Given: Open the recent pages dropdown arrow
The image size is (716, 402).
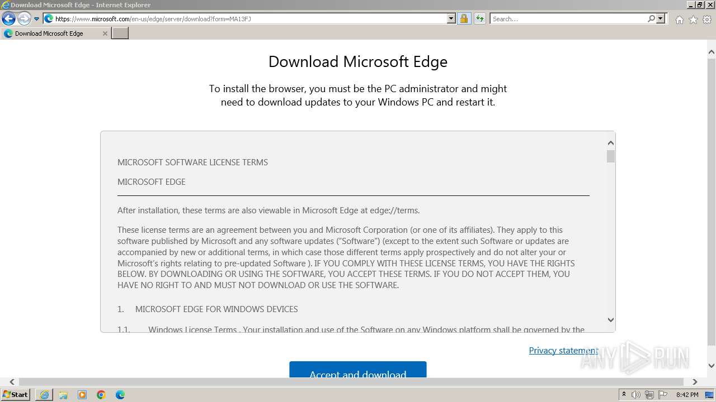Looking at the screenshot, I should pyautogui.click(x=37, y=19).
